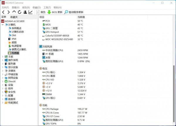Screen dimensions: 176x126
Task: Click the 配置 configuration icon in tree
Action: point(6,96)
